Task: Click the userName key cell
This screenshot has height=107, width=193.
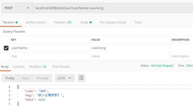Action: point(50,48)
